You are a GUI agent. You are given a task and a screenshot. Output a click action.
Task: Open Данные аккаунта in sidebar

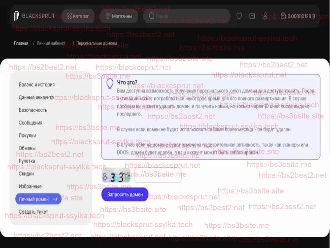point(36,97)
